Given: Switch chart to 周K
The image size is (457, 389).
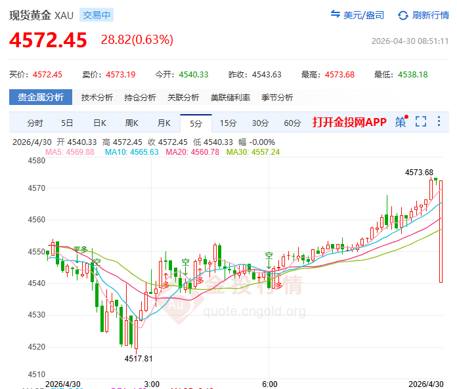Looking at the screenshot, I should point(131,123).
